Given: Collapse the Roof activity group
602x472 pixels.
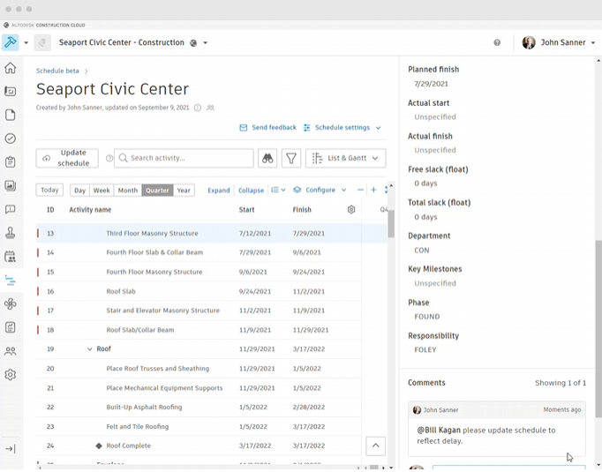Looking at the screenshot, I should pos(90,349).
